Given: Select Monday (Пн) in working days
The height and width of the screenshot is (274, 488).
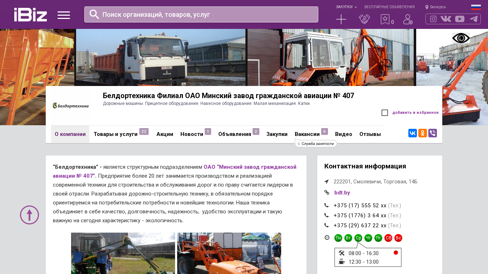Looking at the screenshot, I should [x=338, y=238].
